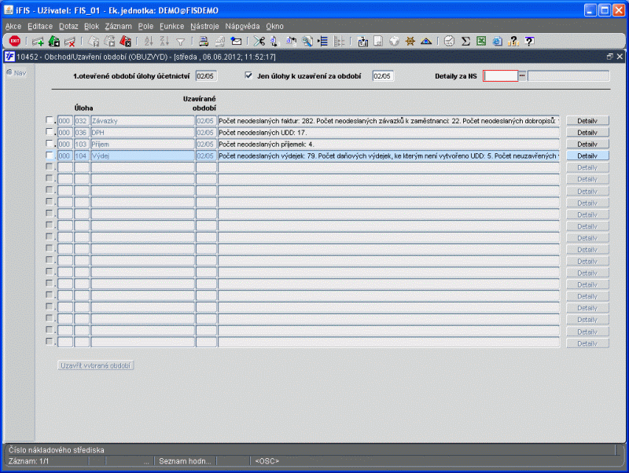This screenshot has width=629, height=473.
Task: Click the globe toolbar icon
Action: click(394, 41)
